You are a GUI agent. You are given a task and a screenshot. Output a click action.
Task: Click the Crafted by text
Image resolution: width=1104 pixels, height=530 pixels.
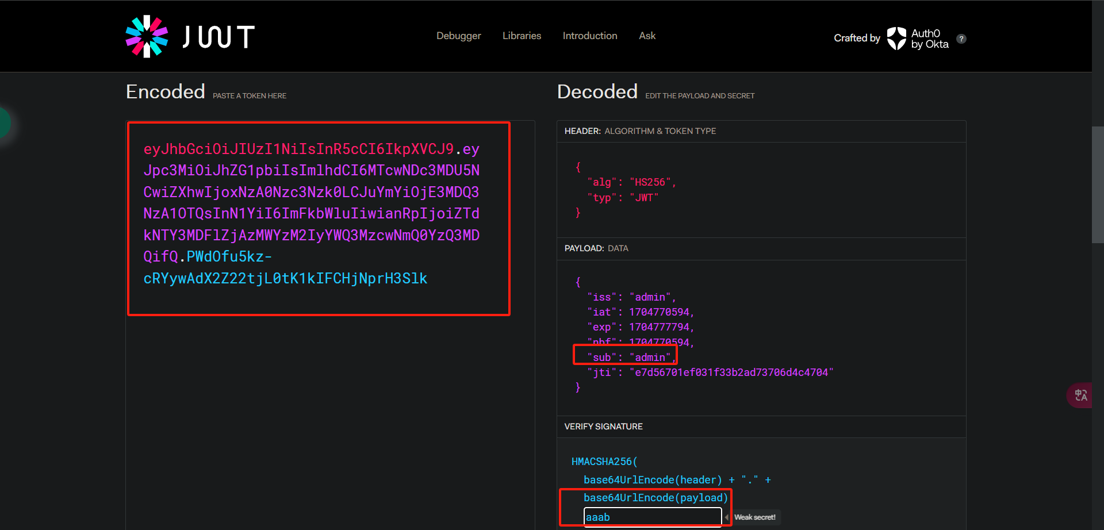pos(857,38)
